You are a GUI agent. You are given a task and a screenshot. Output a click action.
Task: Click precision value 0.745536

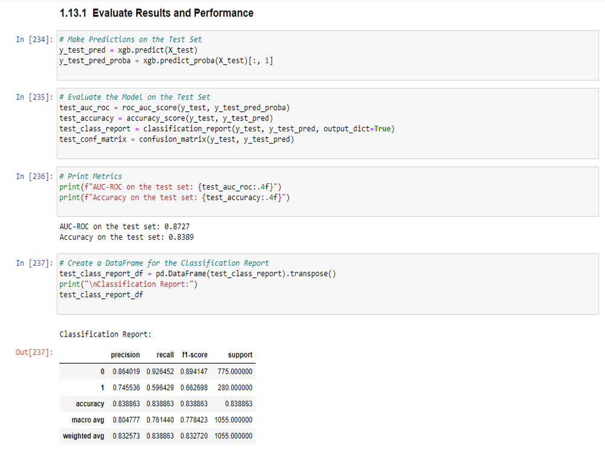[x=126, y=387]
